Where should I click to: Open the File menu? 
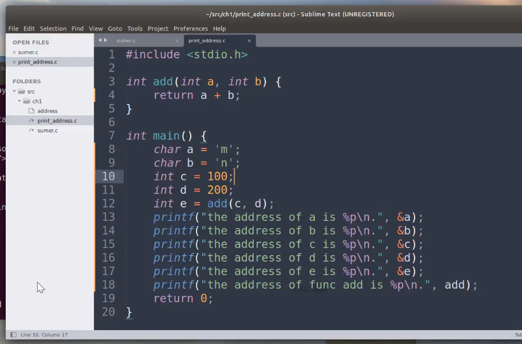coord(13,28)
